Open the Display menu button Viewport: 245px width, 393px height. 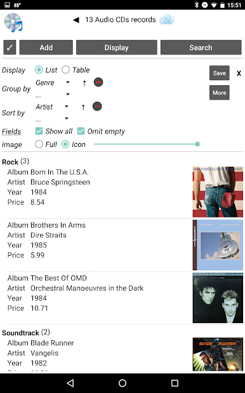pos(117,47)
